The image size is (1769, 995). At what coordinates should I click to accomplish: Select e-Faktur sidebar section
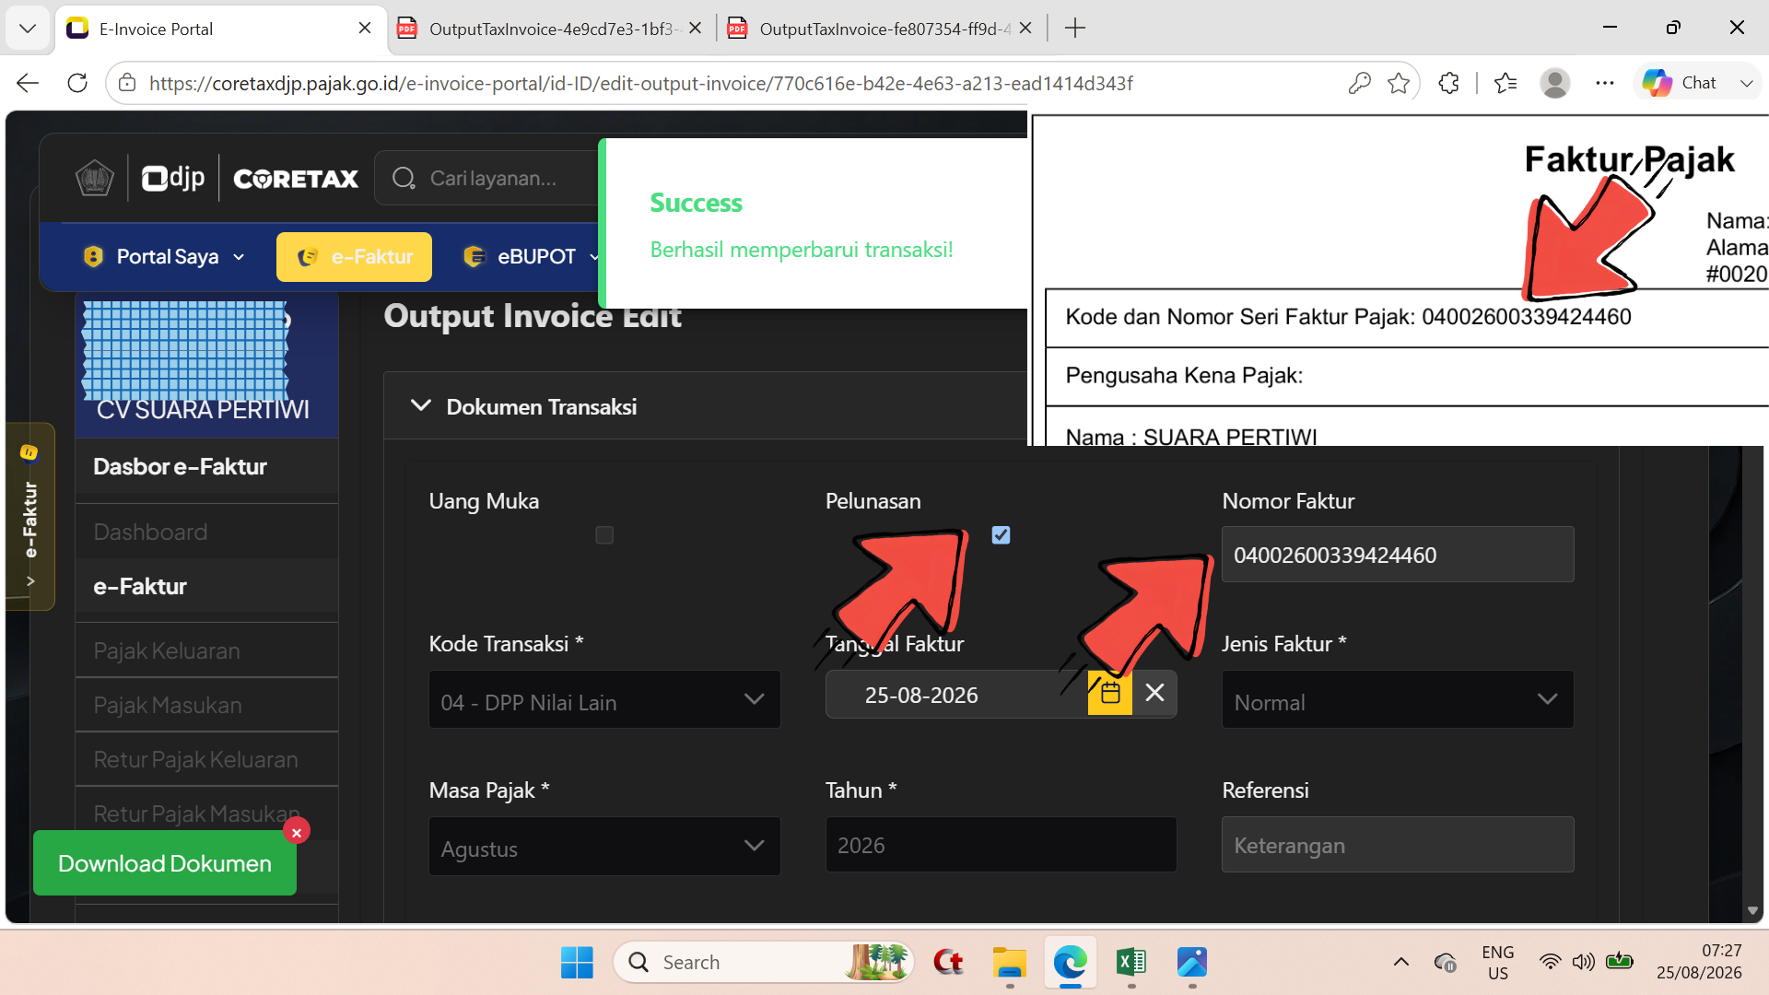tap(140, 586)
